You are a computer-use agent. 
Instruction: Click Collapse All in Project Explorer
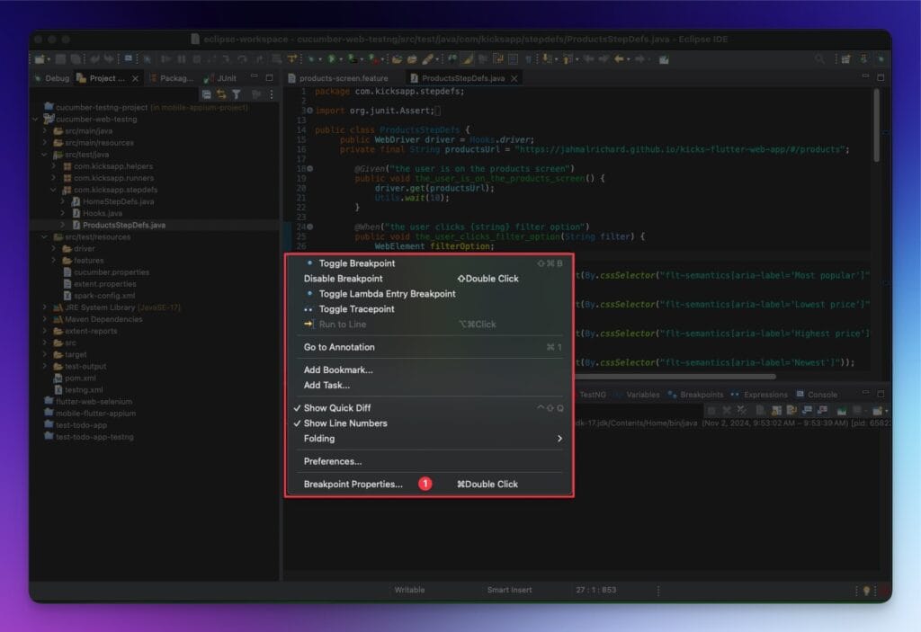click(206, 94)
